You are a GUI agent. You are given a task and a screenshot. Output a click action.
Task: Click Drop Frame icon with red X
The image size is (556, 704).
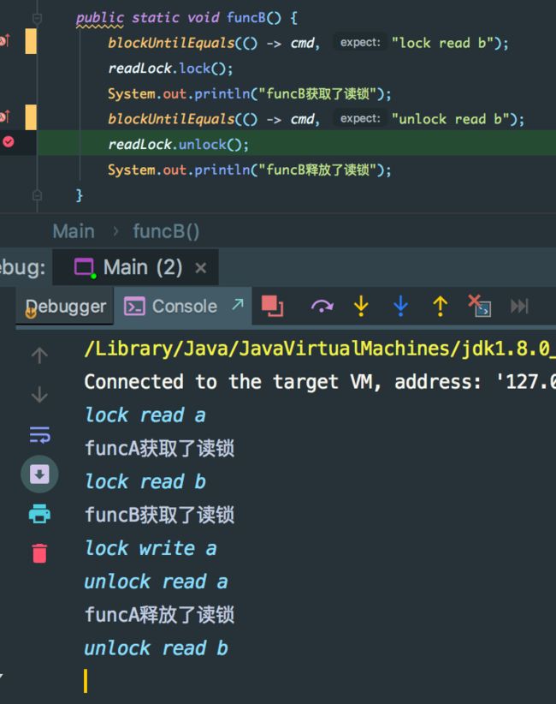(x=479, y=306)
